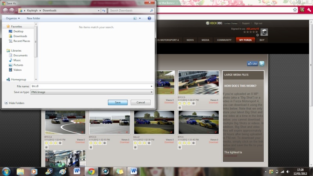Click the Facebook Like button
Image resolution: width=313 pixels, height=176 pixels.
coord(252,64)
